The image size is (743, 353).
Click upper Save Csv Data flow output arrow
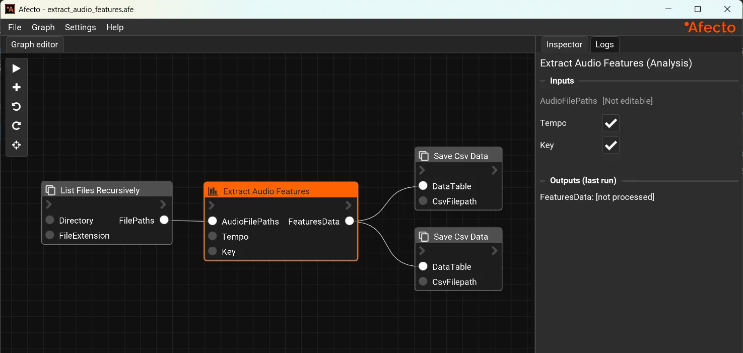tap(495, 170)
